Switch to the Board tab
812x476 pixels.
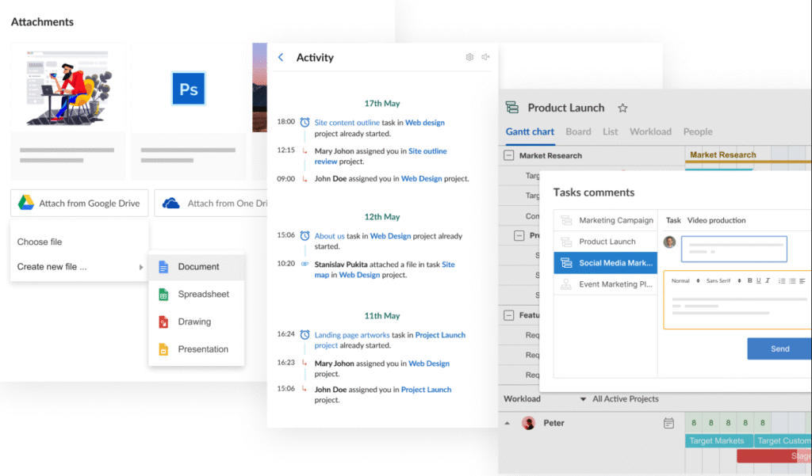pyautogui.click(x=578, y=131)
